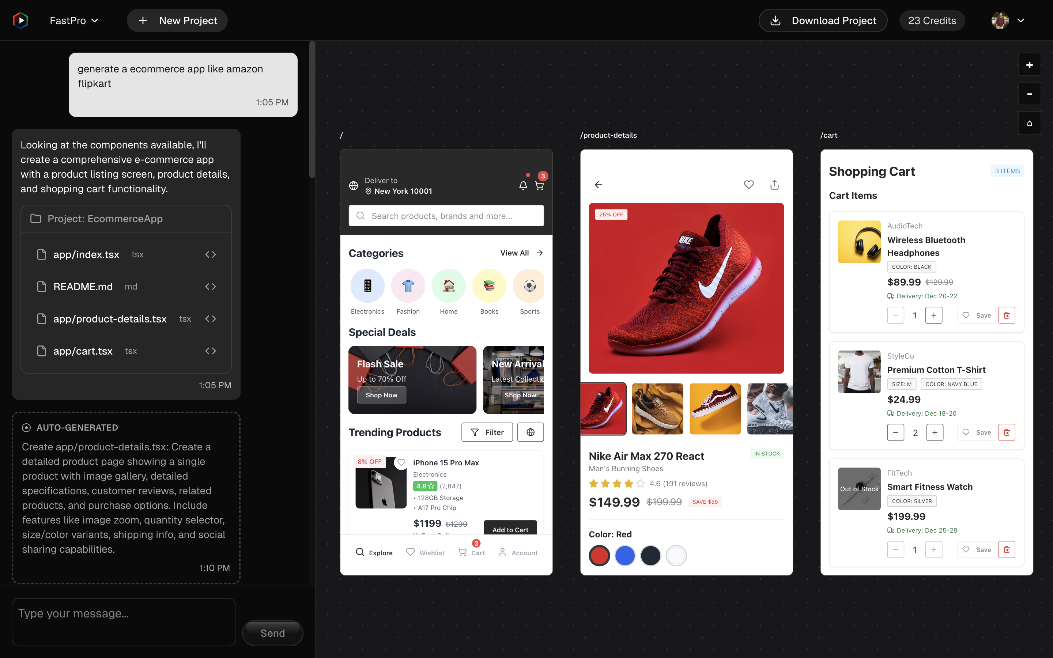1053x658 pixels.
Task: Choose dark navy color swatch
Action: (x=650, y=556)
